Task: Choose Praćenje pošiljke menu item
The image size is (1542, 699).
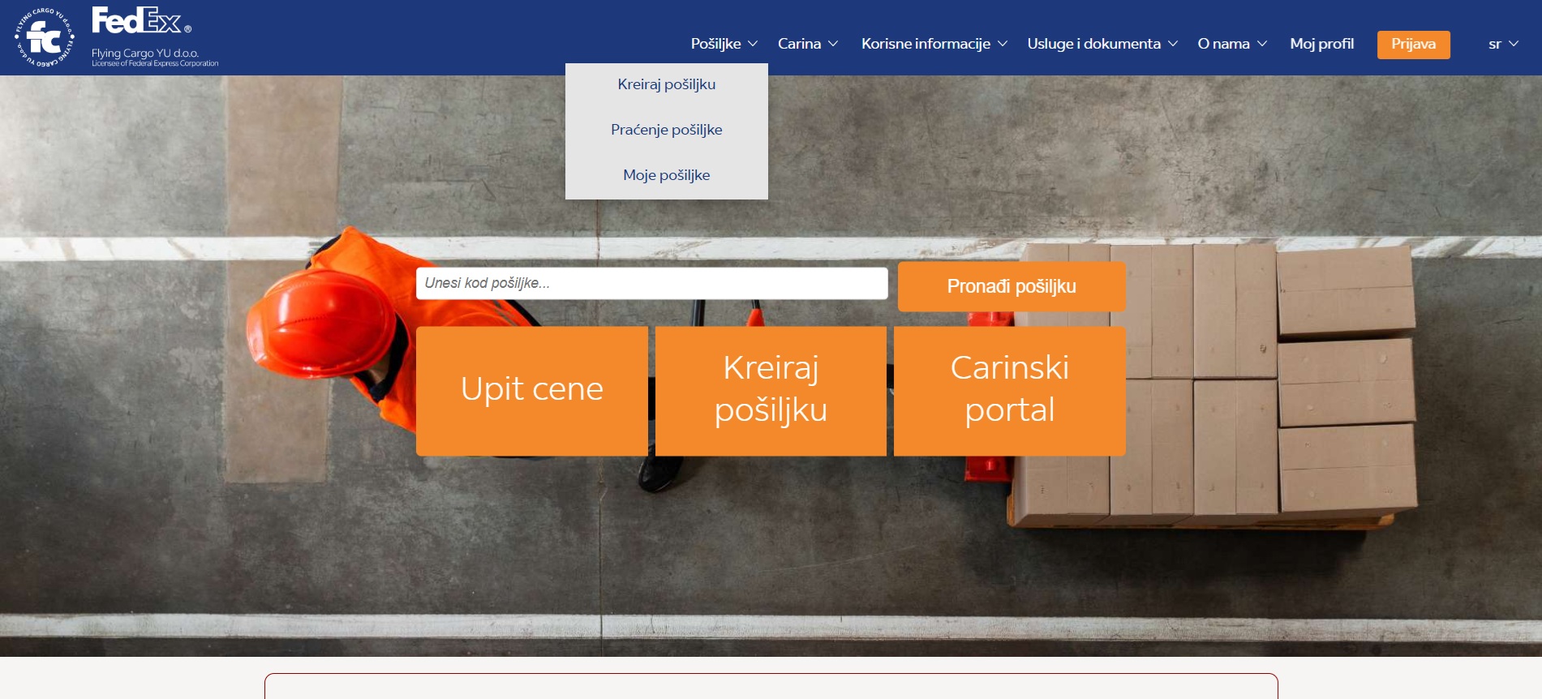Action: pos(666,130)
